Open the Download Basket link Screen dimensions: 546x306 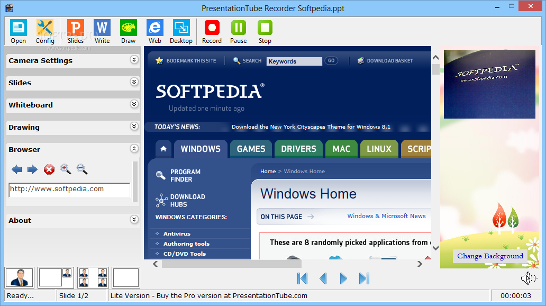[385, 61]
